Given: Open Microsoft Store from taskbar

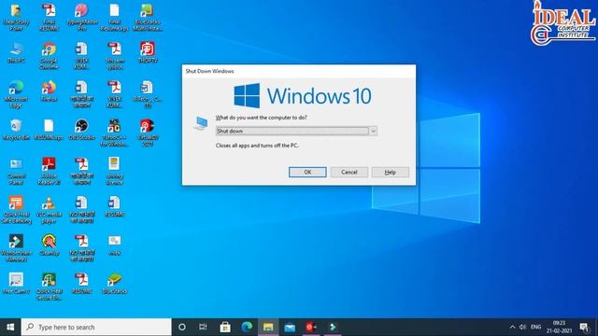Looking at the screenshot, I should tap(225, 328).
